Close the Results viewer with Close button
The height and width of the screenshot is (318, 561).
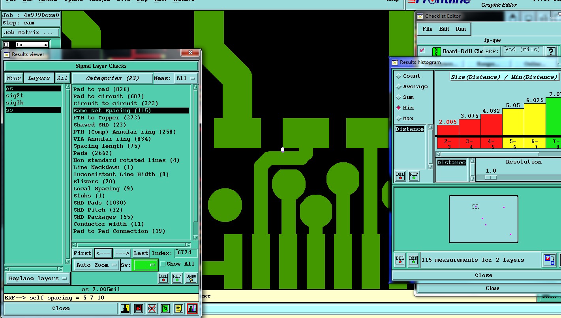pyautogui.click(x=61, y=309)
